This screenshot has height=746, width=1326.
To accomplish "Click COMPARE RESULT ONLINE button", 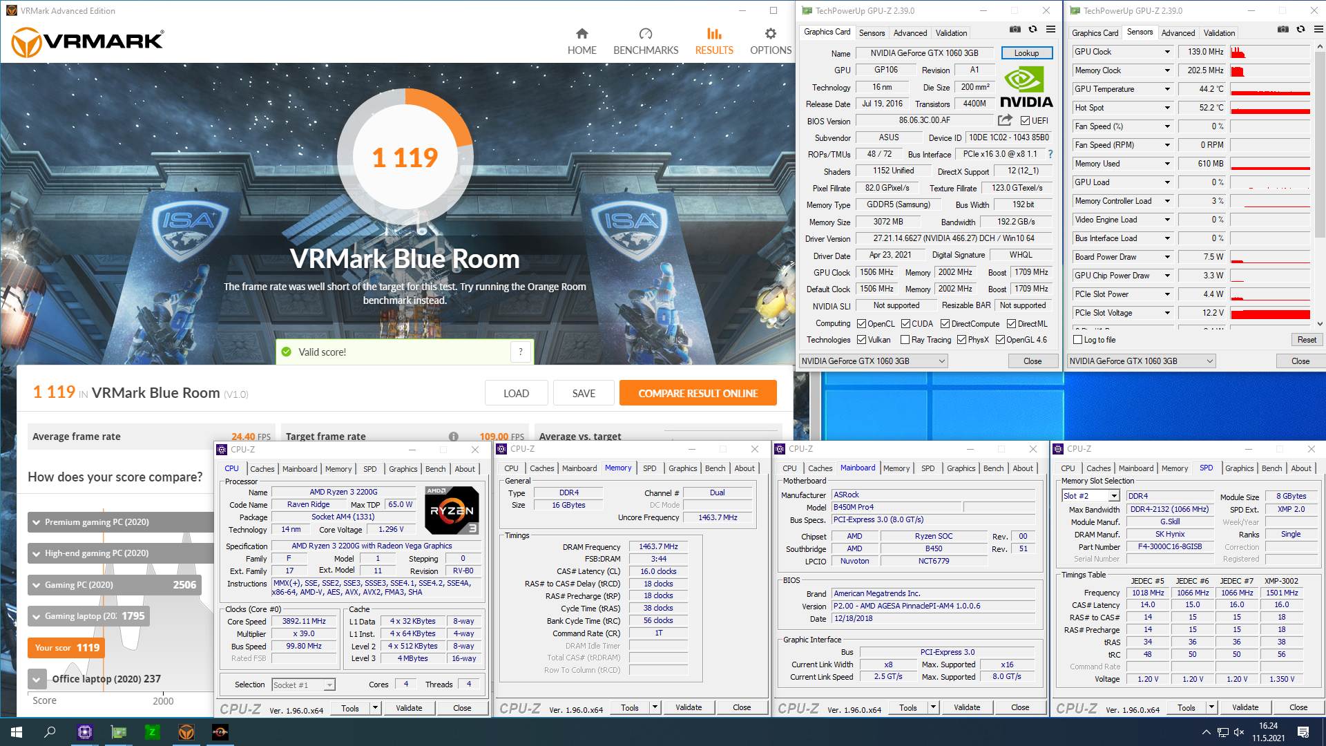I will coord(698,393).
